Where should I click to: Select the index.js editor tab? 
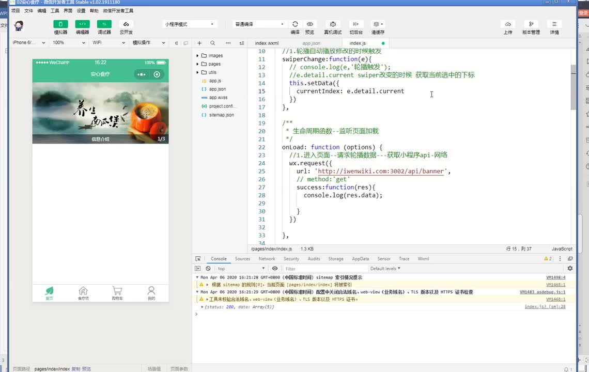358,43
